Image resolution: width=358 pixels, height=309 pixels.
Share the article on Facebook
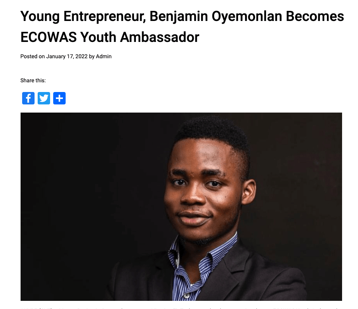tap(28, 98)
